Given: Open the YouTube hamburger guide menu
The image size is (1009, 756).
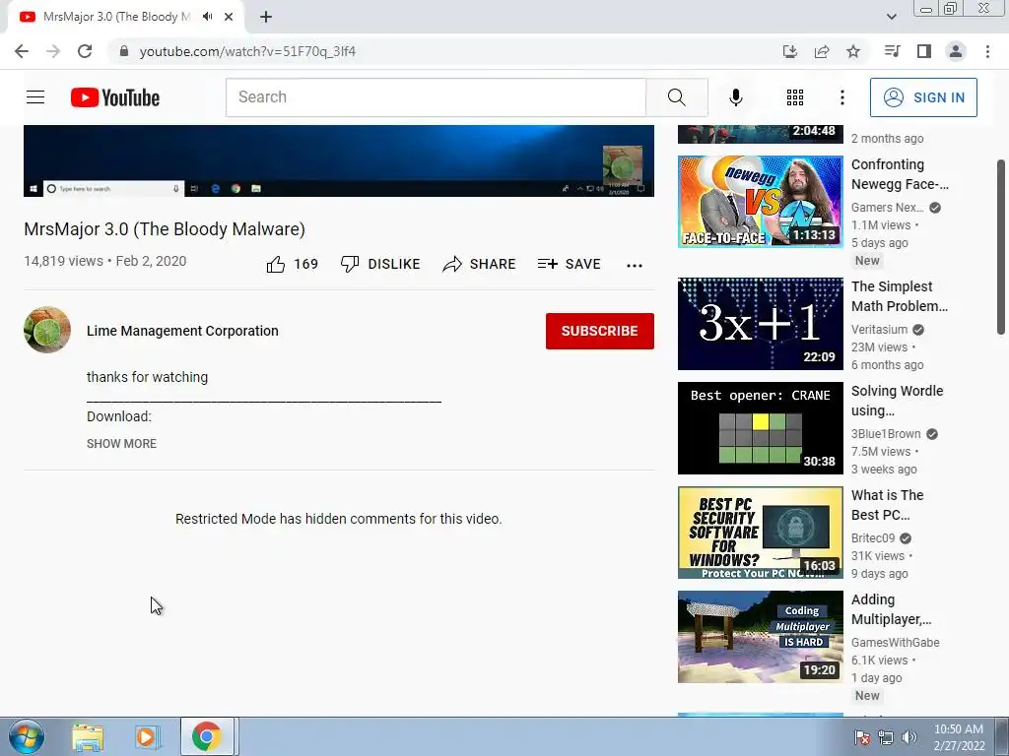Looking at the screenshot, I should click(35, 97).
